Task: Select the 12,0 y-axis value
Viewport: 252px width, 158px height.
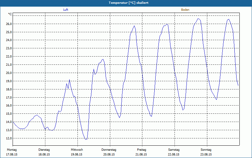Action: [9, 138]
